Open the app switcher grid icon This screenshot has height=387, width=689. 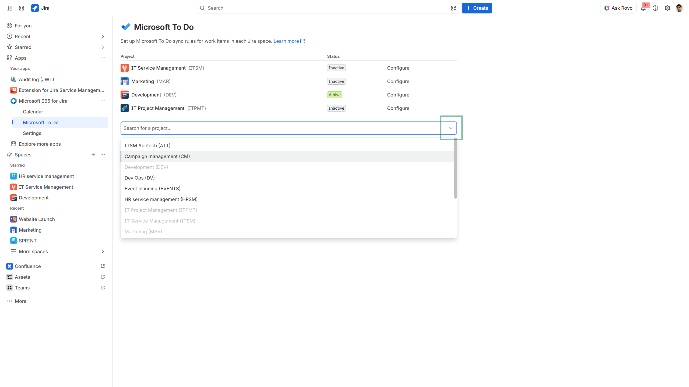[x=22, y=8]
